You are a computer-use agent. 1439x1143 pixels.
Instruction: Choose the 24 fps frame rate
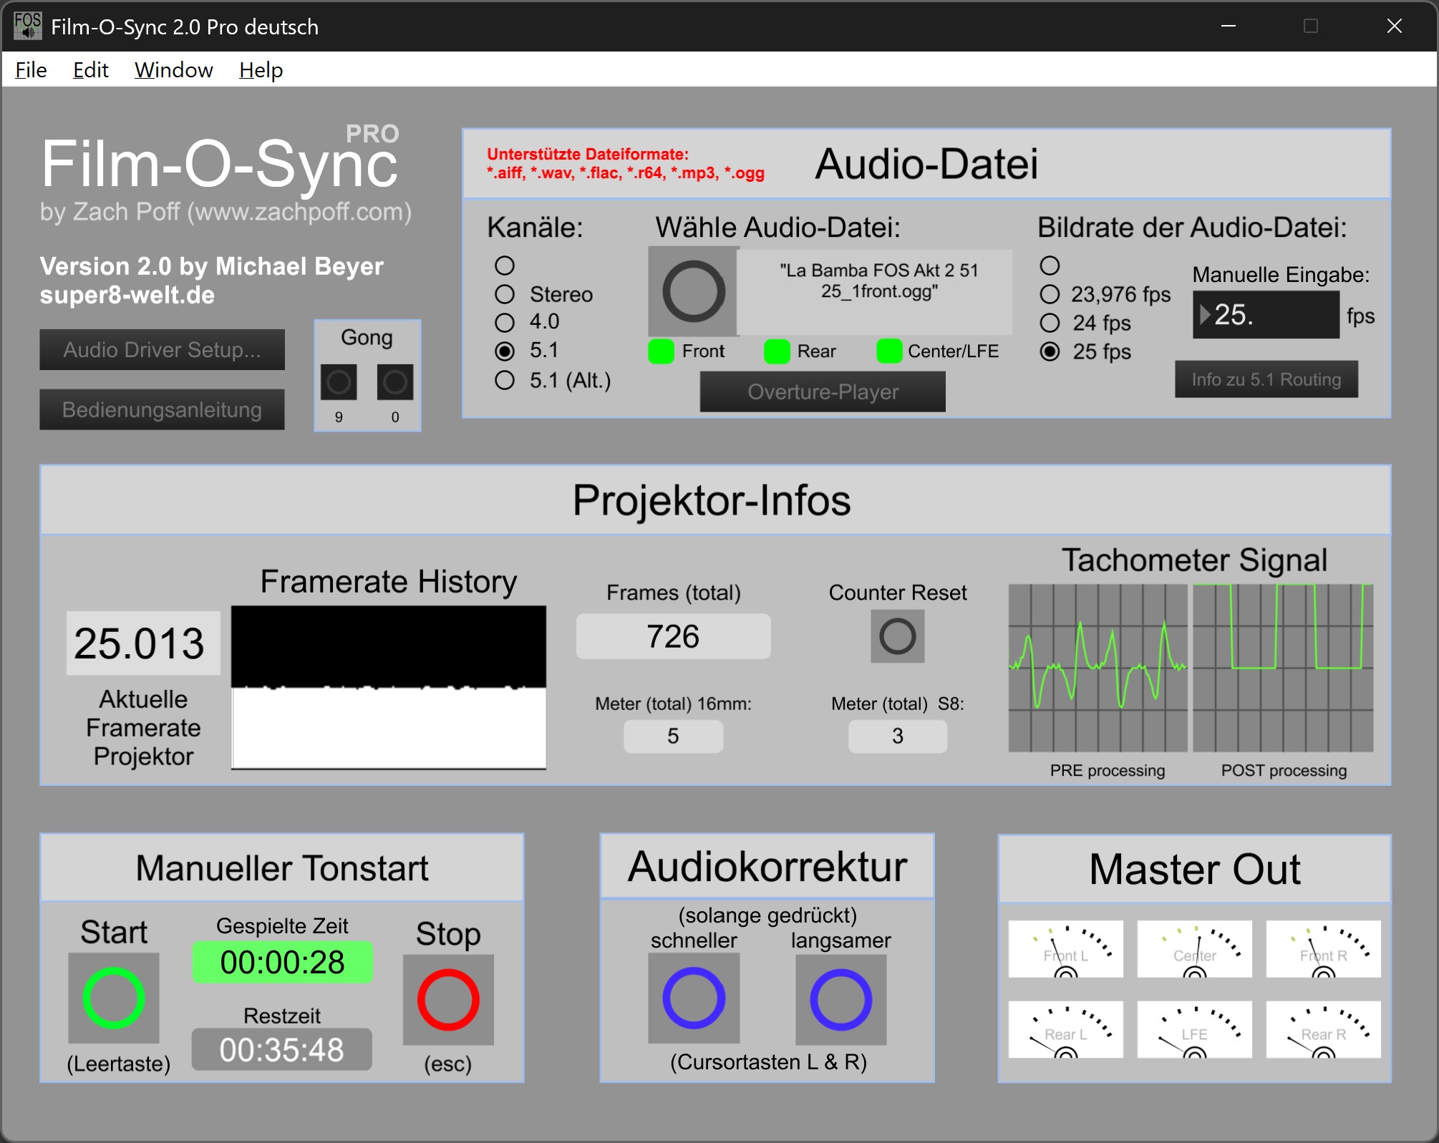click(x=1050, y=323)
